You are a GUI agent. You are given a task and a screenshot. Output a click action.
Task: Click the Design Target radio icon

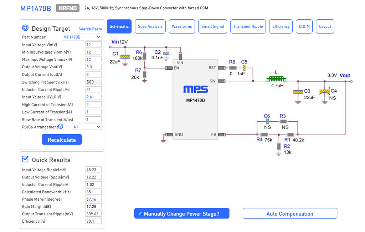25,28
